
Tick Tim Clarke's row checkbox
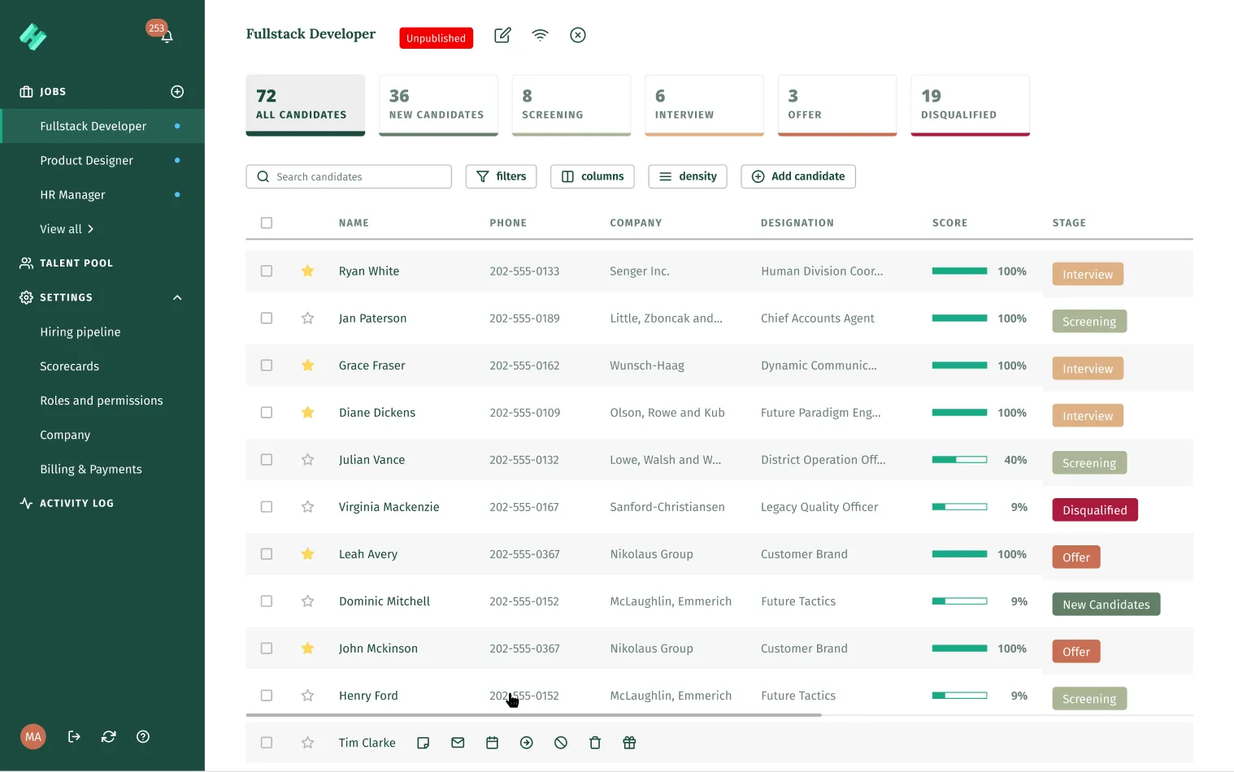click(267, 742)
